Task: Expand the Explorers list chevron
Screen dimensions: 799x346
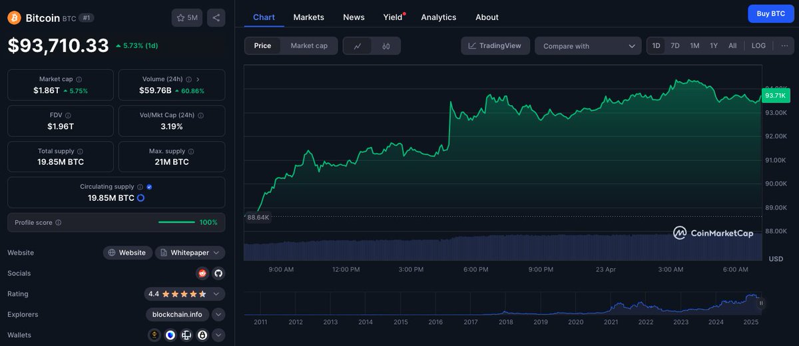Action: [218, 314]
